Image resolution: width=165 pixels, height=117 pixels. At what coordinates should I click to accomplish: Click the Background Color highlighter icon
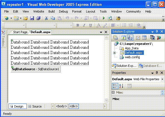[105, 25]
